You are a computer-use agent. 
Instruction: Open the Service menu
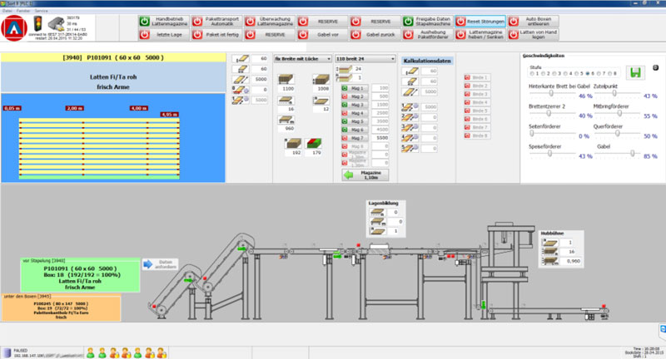click(x=41, y=8)
